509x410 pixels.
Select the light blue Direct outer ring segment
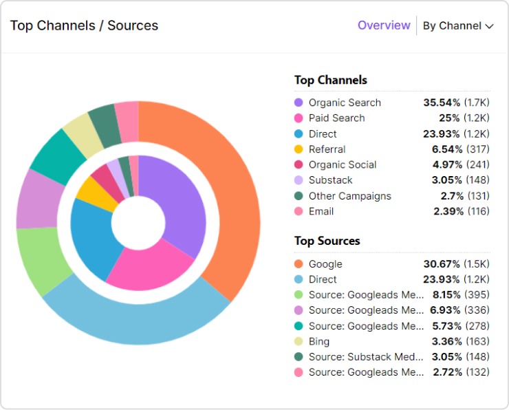pos(138,322)
